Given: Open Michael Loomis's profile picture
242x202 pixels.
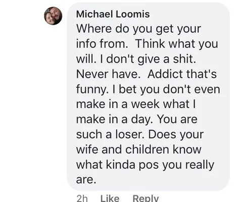Looking at the screenshot, I should click(x=53, y=16).
